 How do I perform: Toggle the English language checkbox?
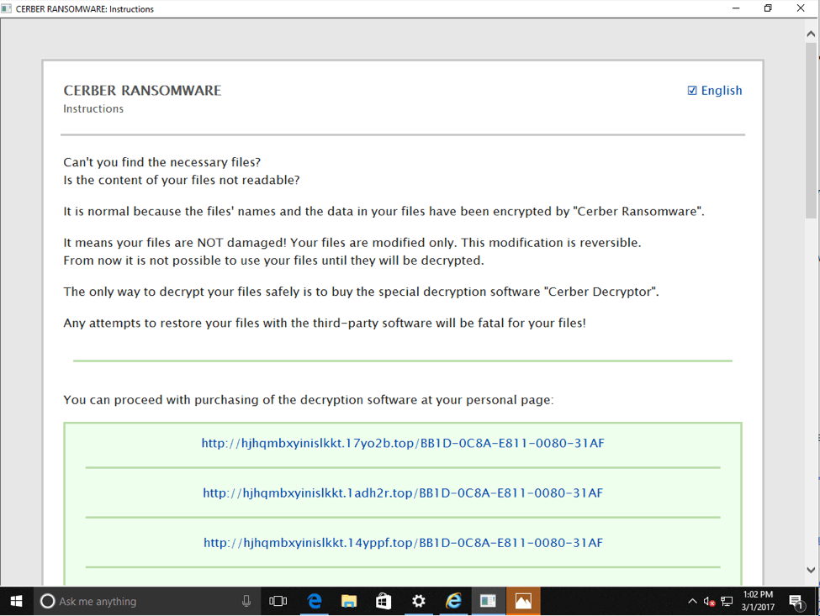click(x=692, y=91)
